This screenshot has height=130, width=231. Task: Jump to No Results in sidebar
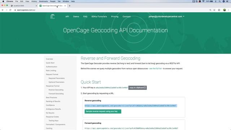point(50,113)
